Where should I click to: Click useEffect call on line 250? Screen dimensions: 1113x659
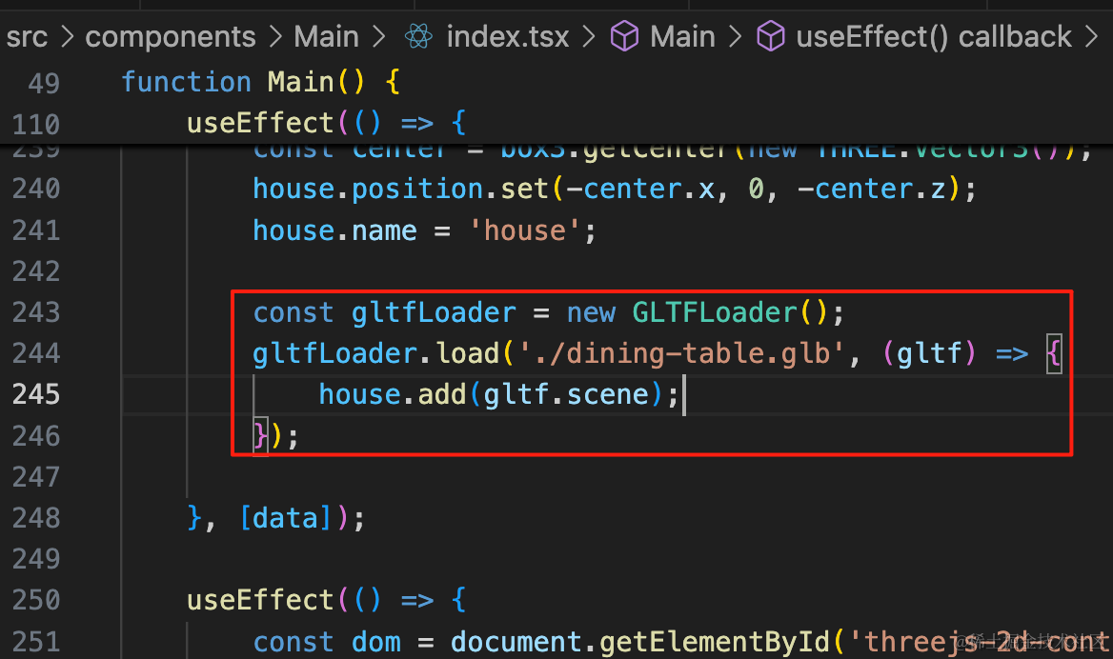coord(260,601)
